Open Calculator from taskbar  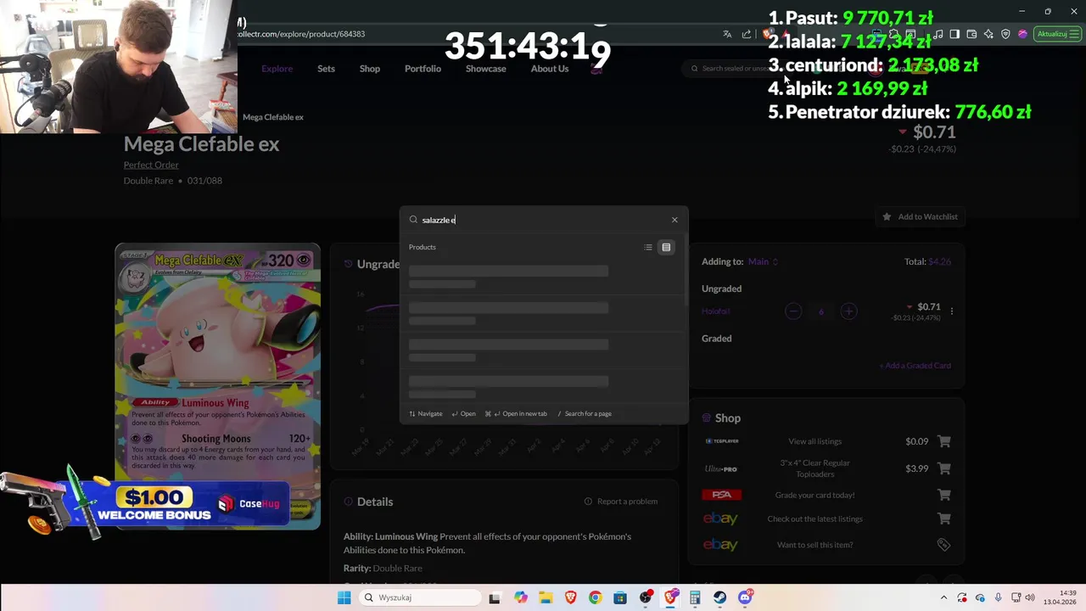[695, 597]
